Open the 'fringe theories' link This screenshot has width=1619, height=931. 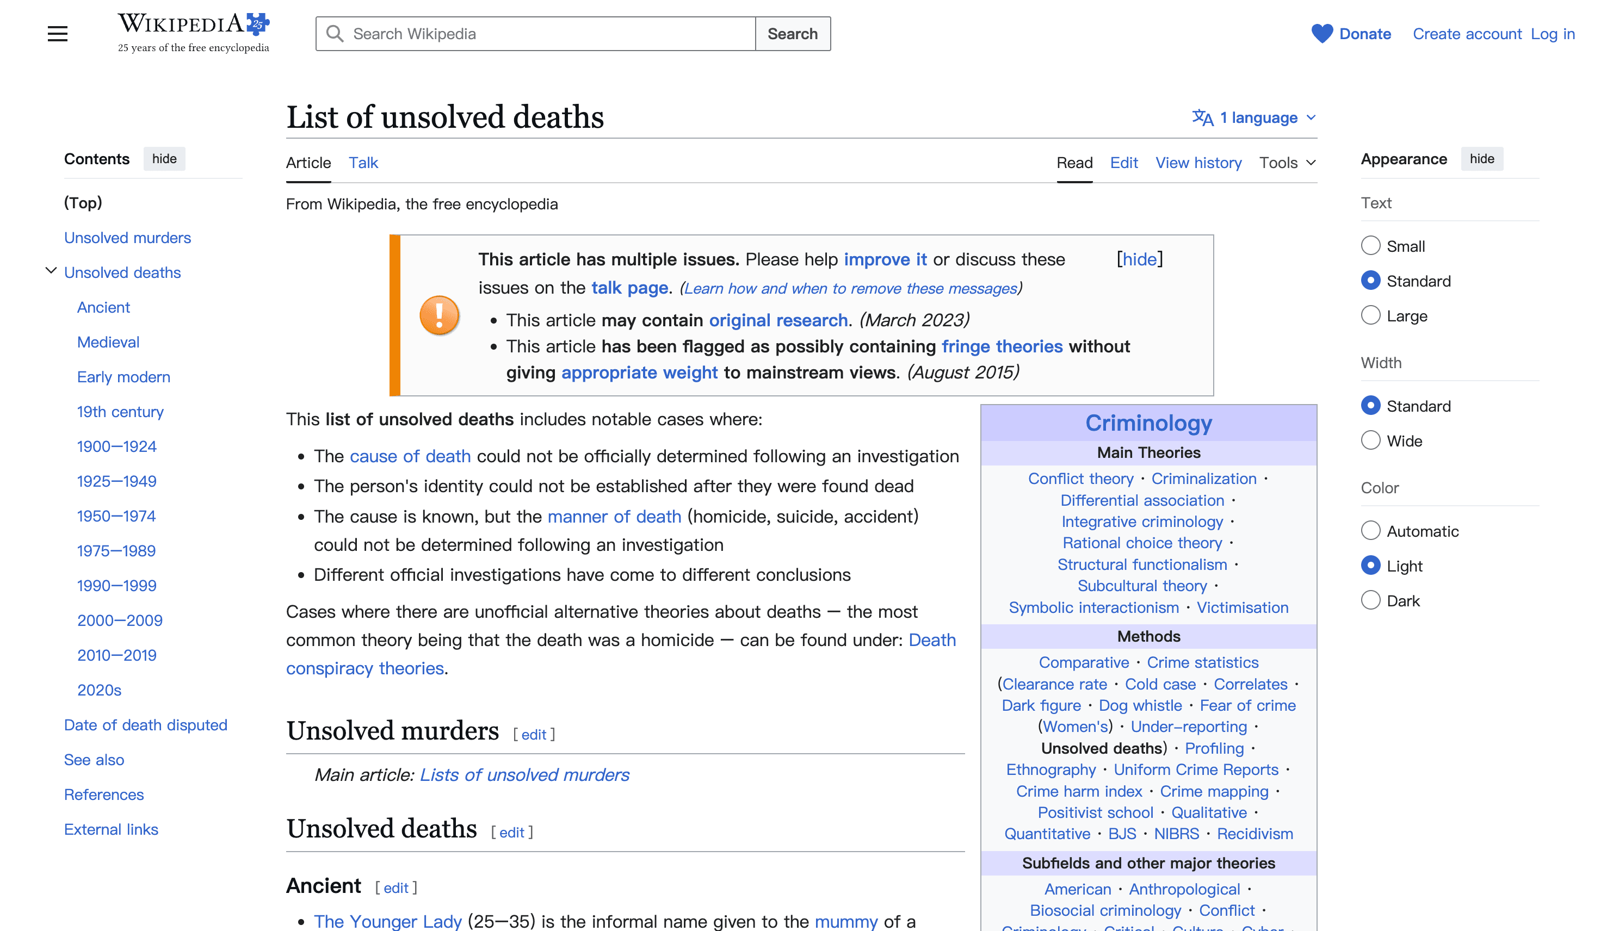pyautogui.click(x=1002, y=346)
